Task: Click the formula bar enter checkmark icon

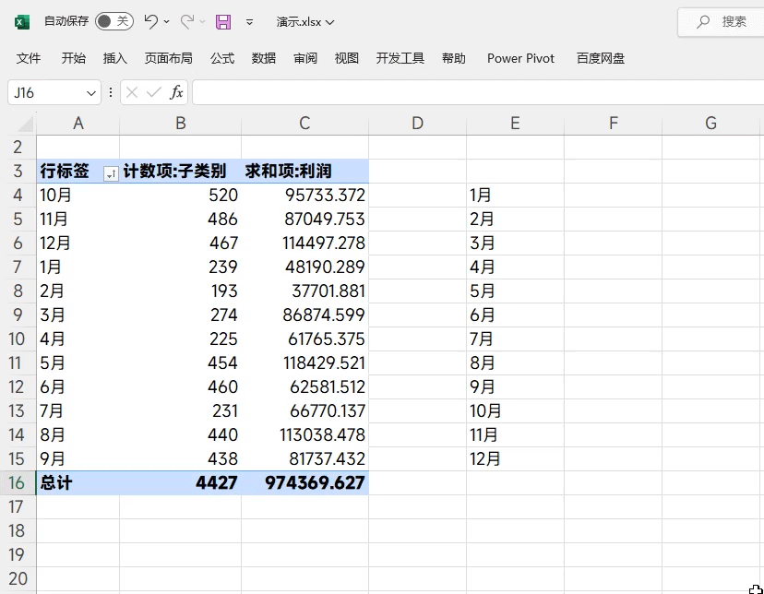Action: (154, 92)
